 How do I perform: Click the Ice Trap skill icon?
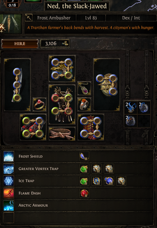click(x=9, y=181)
